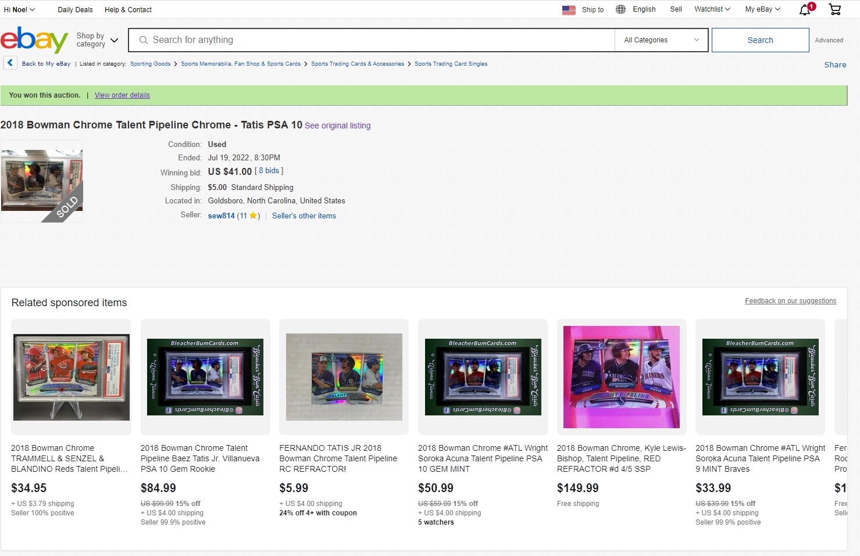
Task: Open seller sew814 profile
Action: pos(221,216)
